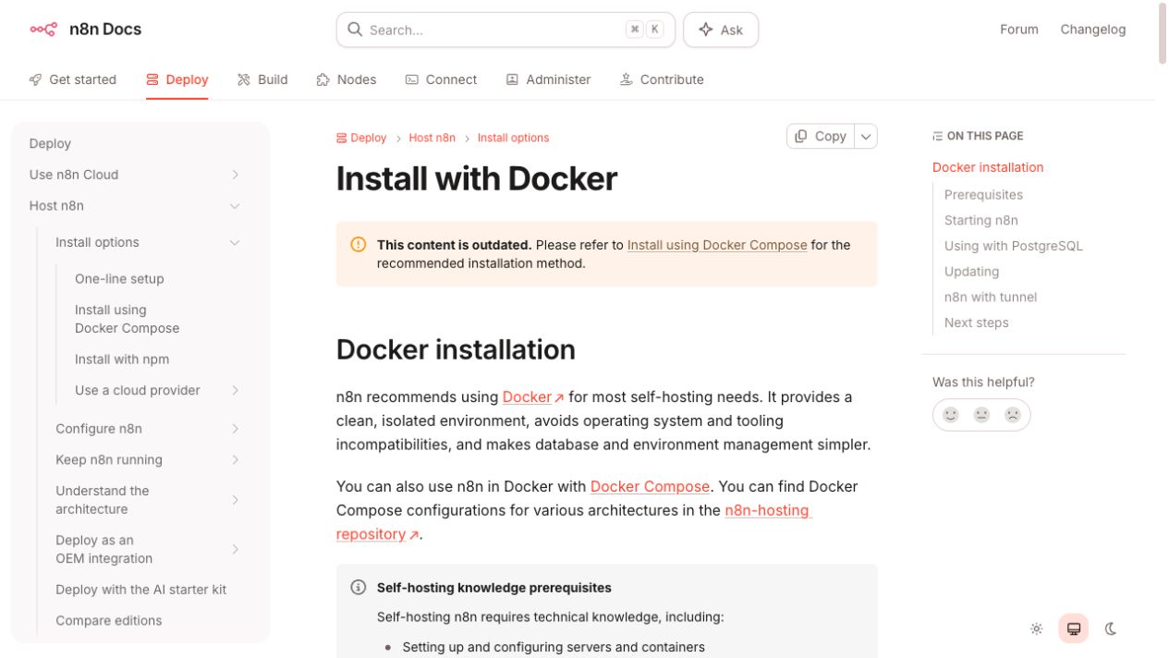Click the icon beside Administer
1169x658 pixels.
click(512, 79)
